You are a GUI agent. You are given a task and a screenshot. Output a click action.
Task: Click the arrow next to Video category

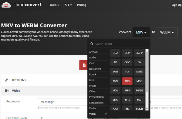[106, 114]
